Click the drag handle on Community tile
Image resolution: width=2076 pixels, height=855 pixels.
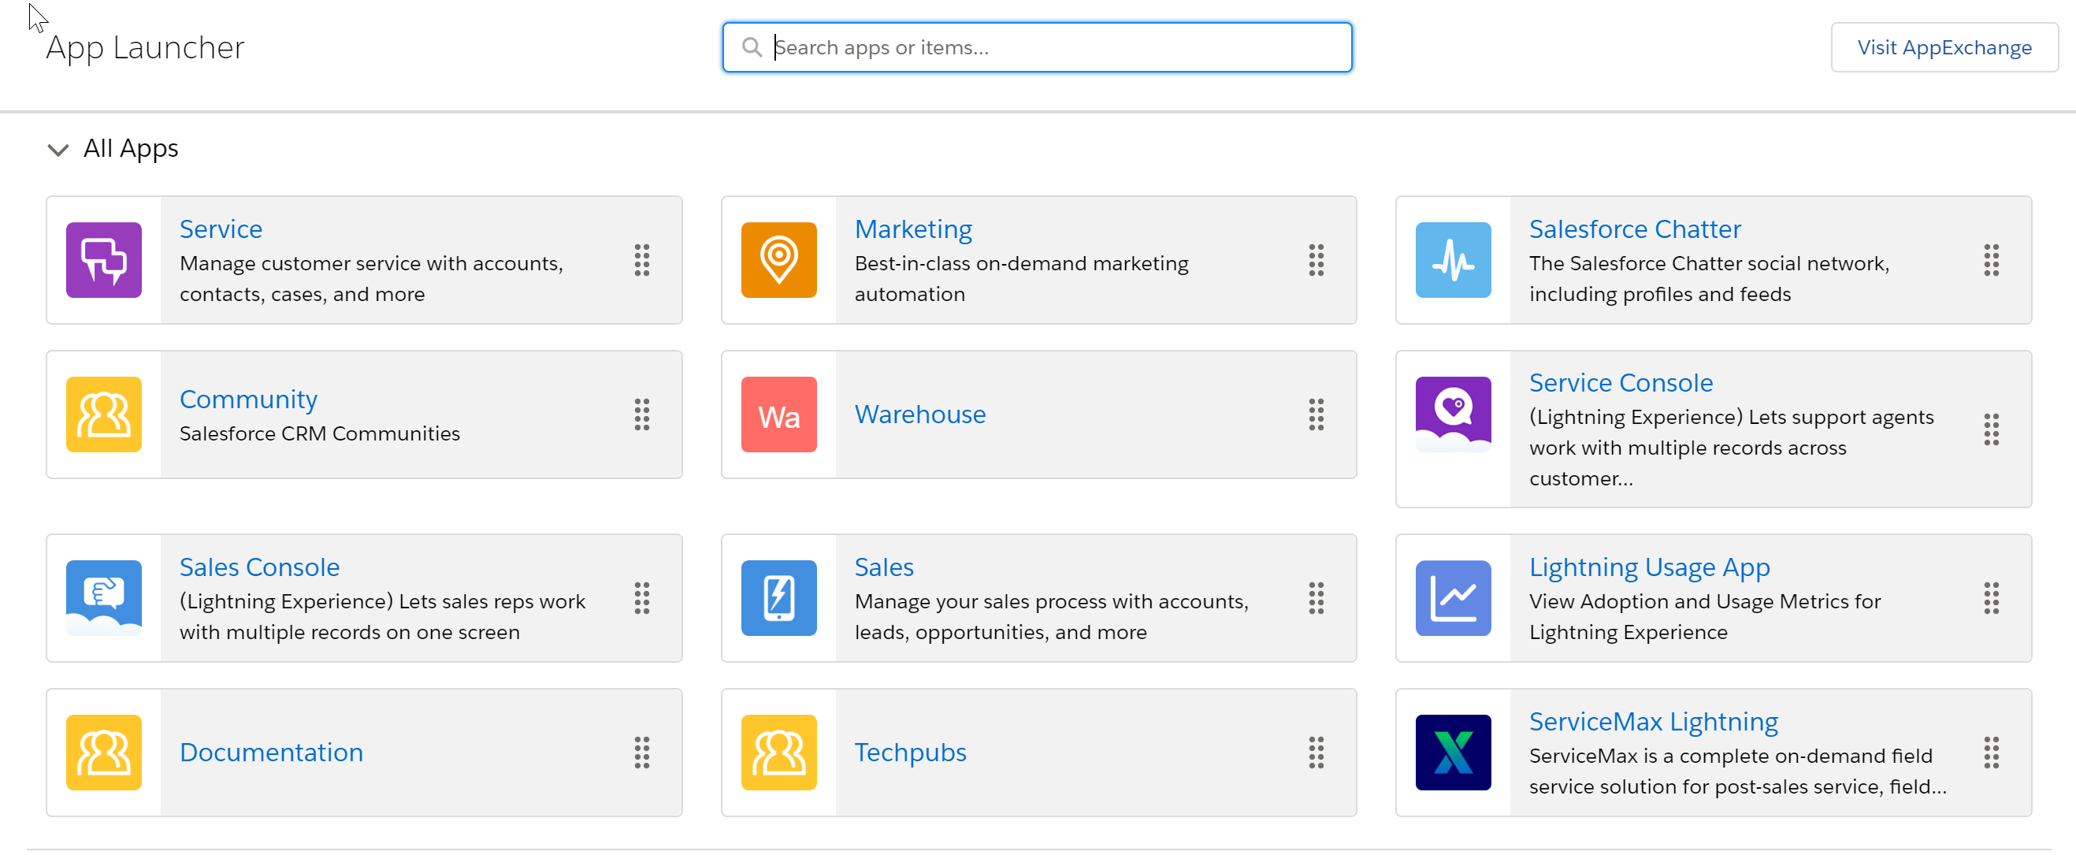pyautogui.click(x=641, y=414)
